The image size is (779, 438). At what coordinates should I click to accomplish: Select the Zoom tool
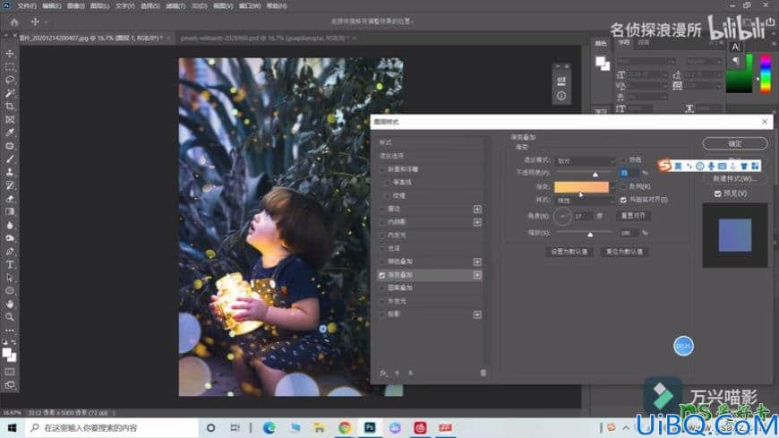[x=10, y=317]
